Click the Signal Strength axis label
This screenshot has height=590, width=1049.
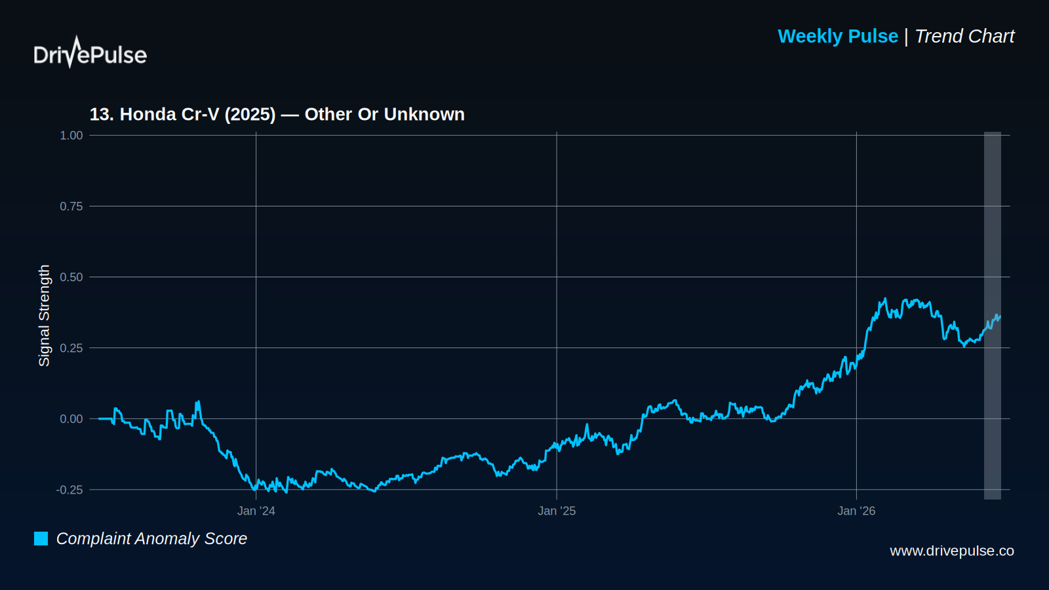click(x=44, y=315)
